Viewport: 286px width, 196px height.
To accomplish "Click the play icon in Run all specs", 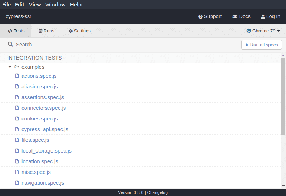I will pyautogui.click(x=247, y=45).
